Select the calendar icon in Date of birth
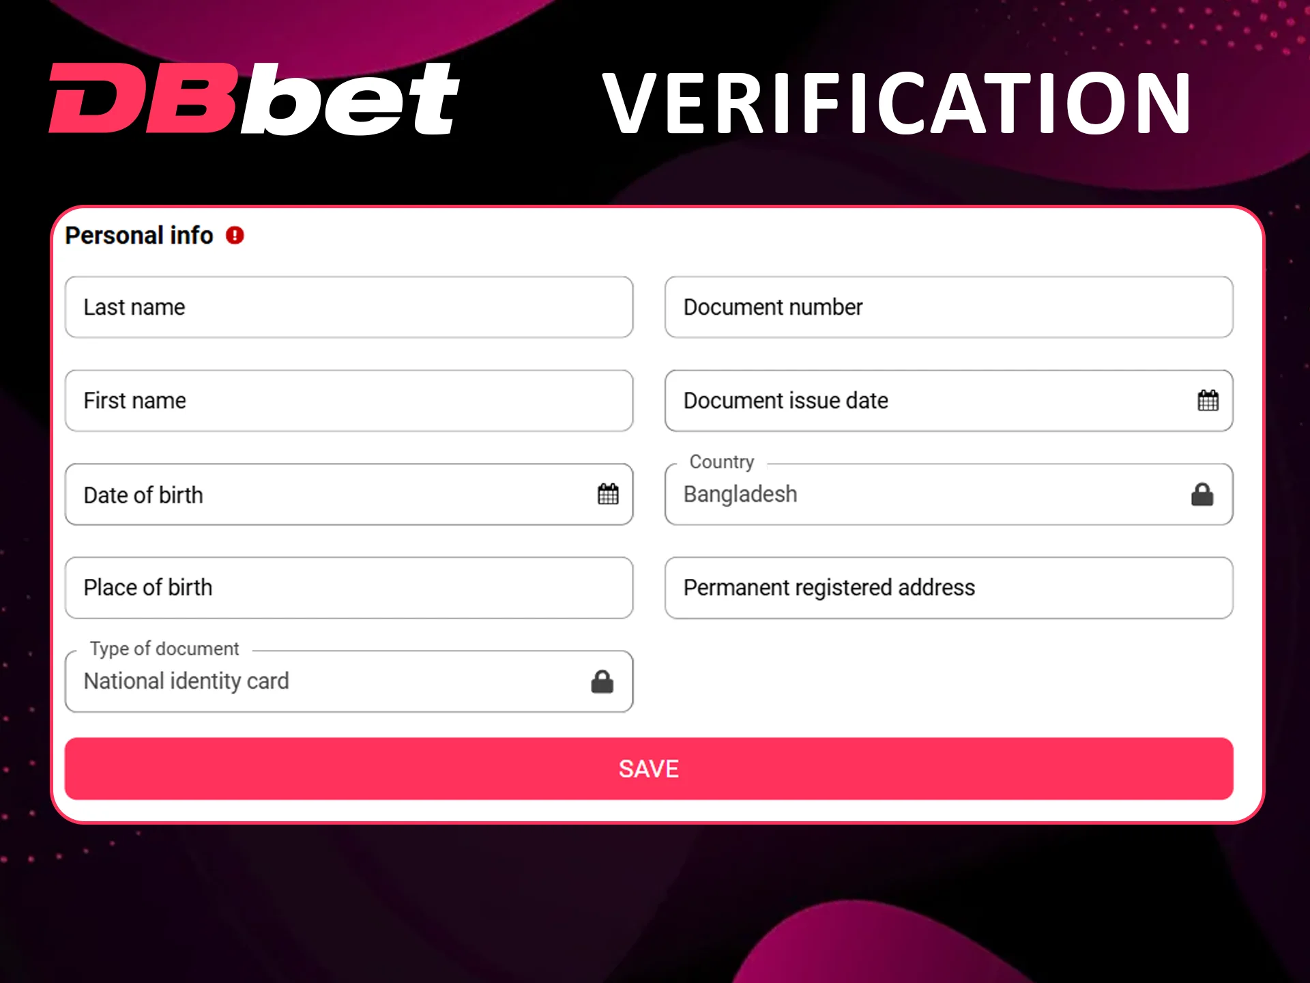This screenshot has width=1310, height=983. tap(609, 494)
